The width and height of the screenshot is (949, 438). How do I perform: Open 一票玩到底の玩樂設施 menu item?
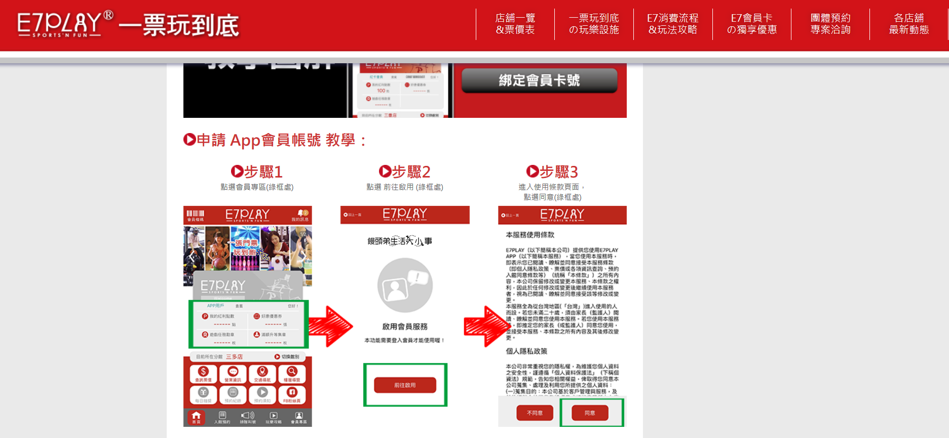pyautogui.click(x=594, y=24)
